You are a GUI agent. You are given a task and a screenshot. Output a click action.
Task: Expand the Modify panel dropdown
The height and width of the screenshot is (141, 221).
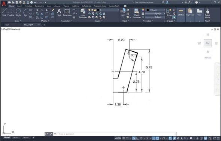[45, 21]
